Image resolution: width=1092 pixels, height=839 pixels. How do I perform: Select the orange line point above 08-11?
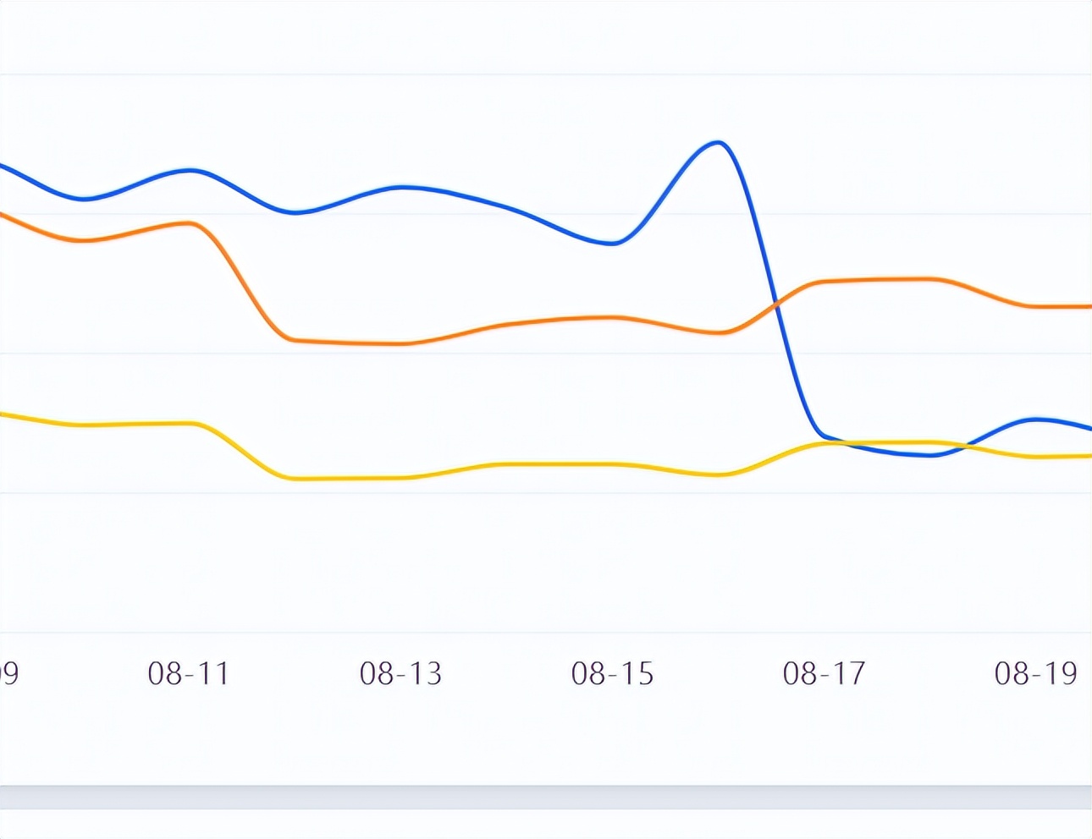190,223
